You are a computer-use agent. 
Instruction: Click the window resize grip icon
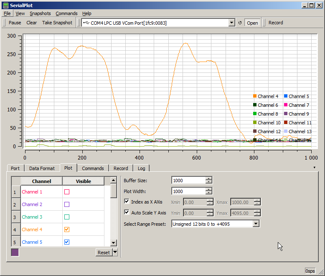(x=321, y=272)
